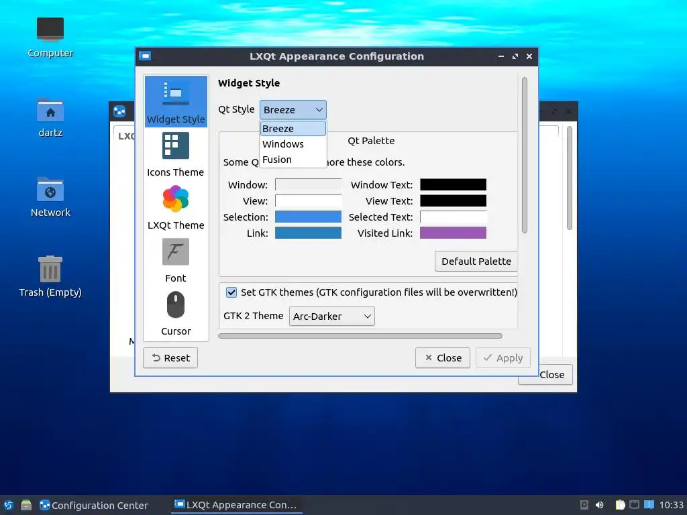Click the horizontal scrollbar below GTK settings
Screen dimensions: 687x515
(x=360, y=336)
